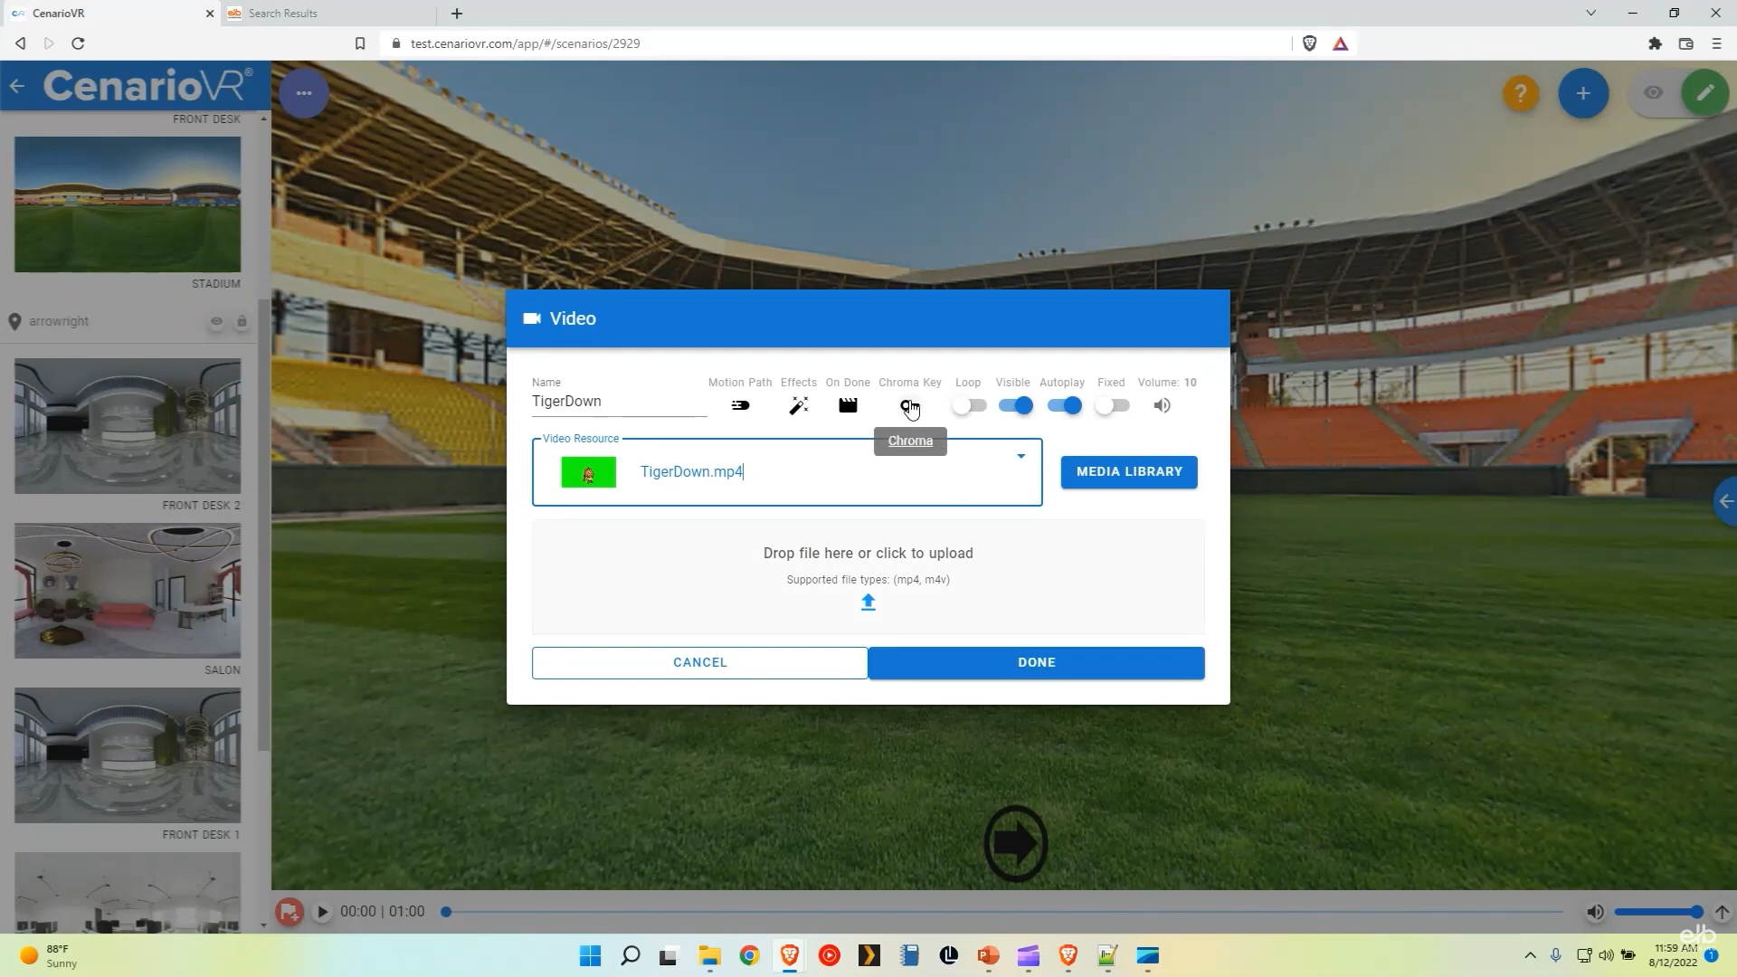Toggle the Fixed switch on
This screenshot has height=977, width=1737.
1113,405
